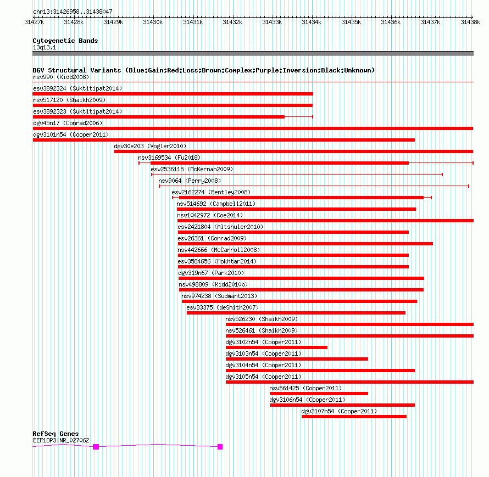
Task: Click the dgv30e203 (Vogler2010) label
Action: click(x=150, y=146)
